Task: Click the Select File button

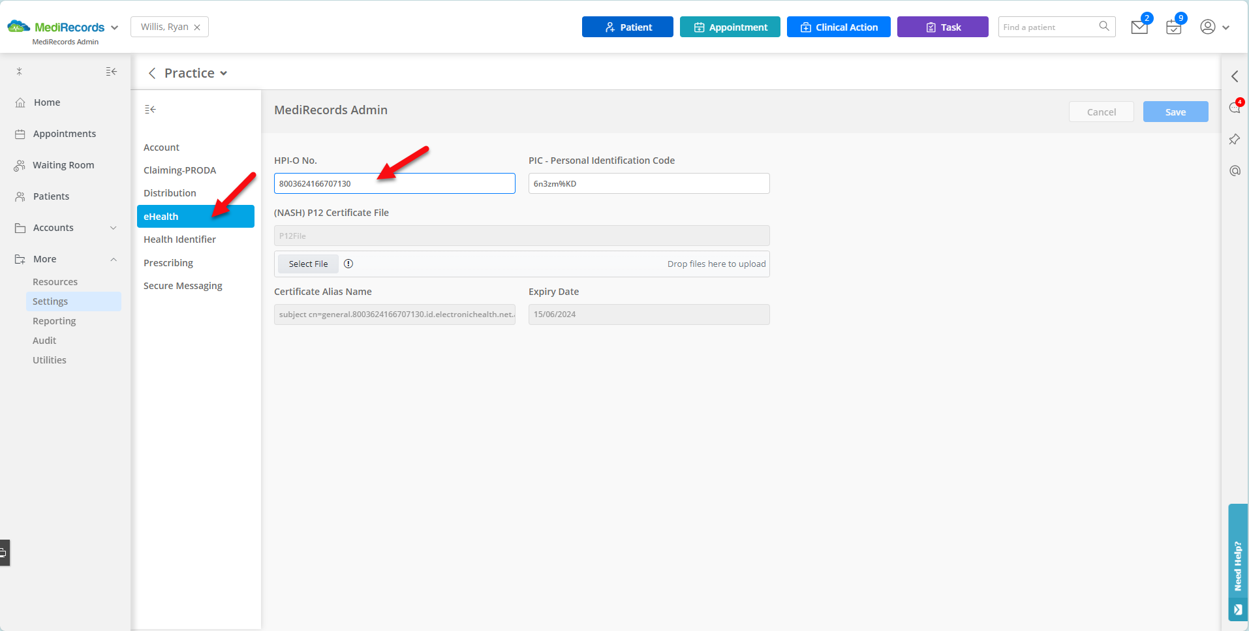Action: (x=308, y=264)
